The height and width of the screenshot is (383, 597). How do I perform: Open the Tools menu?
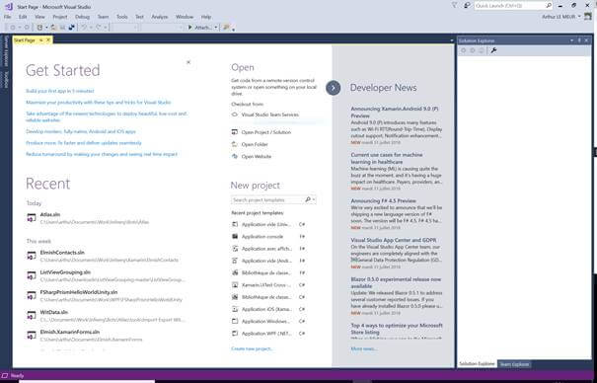click(121, 17)
